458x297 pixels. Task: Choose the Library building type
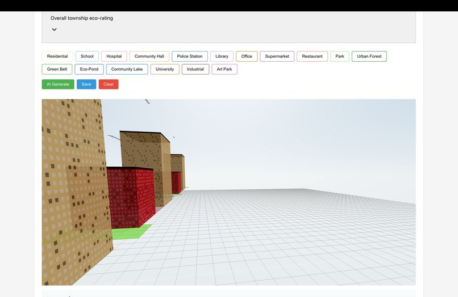pos(222,56)
